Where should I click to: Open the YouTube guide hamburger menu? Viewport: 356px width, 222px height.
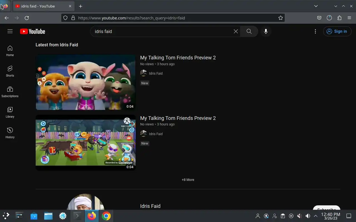10,31
